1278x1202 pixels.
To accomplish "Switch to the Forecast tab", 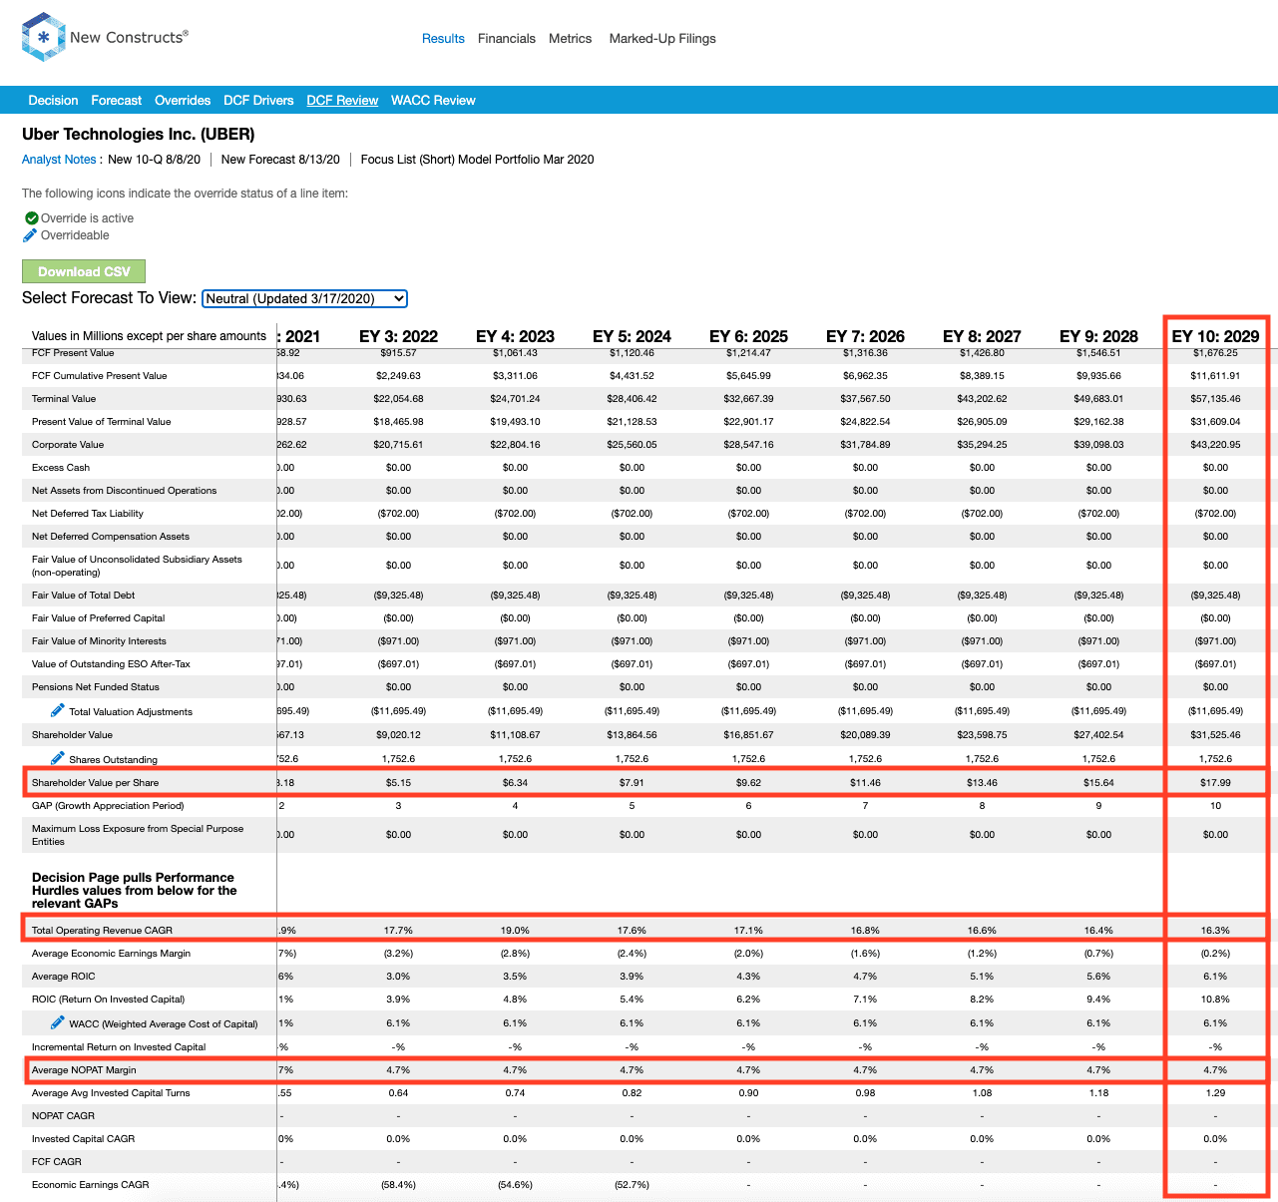I will [116, 101].
